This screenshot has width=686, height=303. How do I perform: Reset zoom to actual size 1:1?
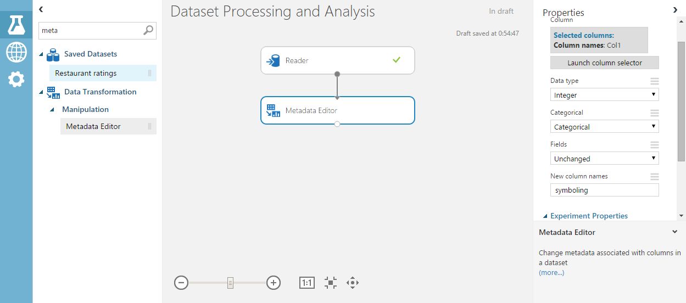[x=306, y=283]
